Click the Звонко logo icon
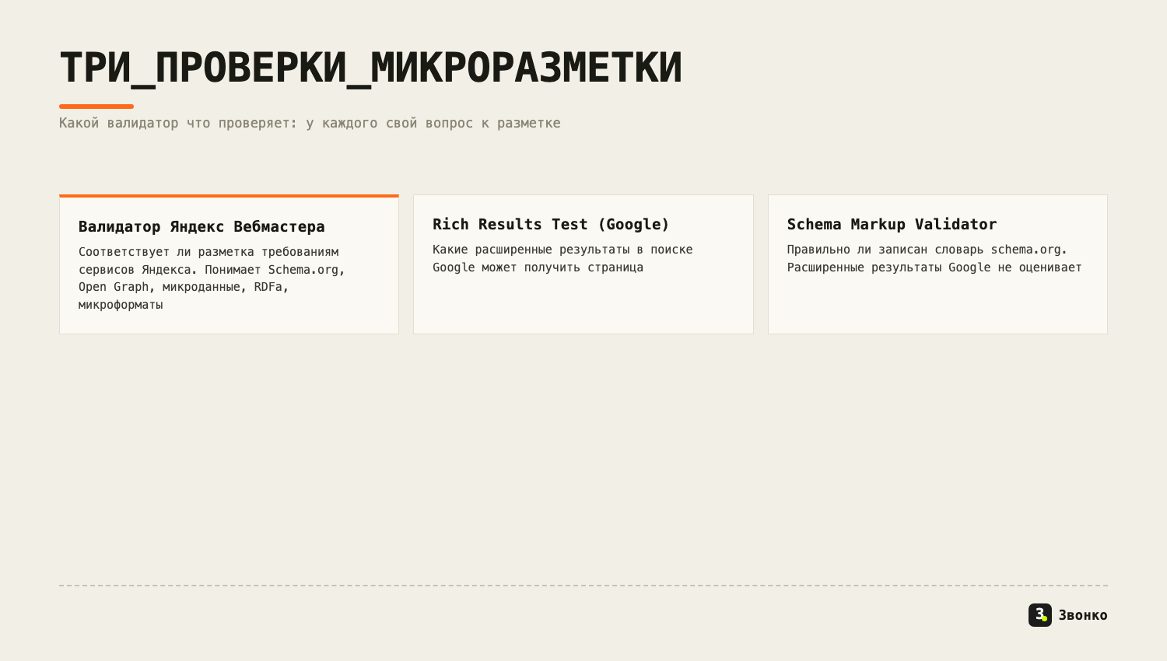The height and width of the screenshot is (661, 1167). (1040, 615)
